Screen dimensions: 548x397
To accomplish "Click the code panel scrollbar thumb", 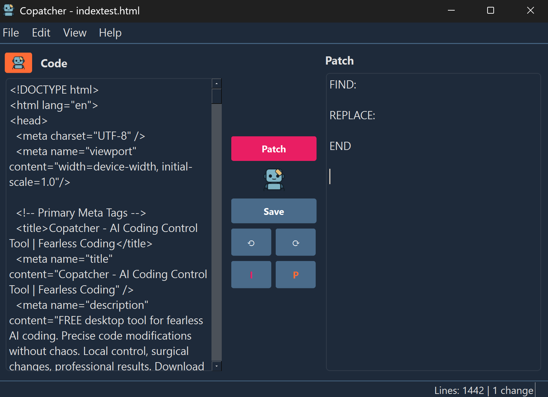I will (x=217, y=96).
